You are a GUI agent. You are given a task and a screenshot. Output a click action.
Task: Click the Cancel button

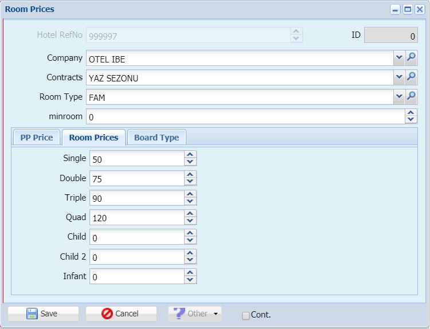click(121, 314)
